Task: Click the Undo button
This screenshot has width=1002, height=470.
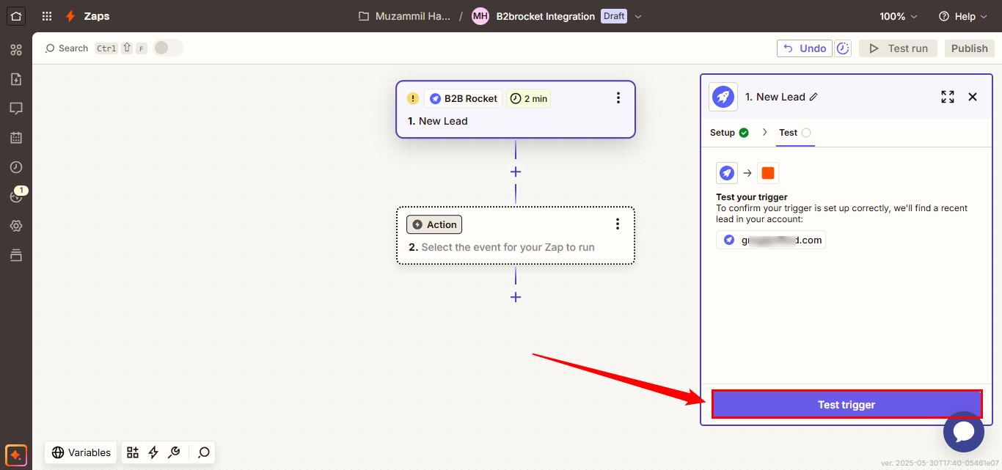Action: pyautogui.click(x=805, y=48)
